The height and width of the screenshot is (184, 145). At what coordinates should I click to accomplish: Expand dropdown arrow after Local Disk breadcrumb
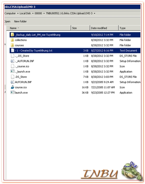point(33,13)
